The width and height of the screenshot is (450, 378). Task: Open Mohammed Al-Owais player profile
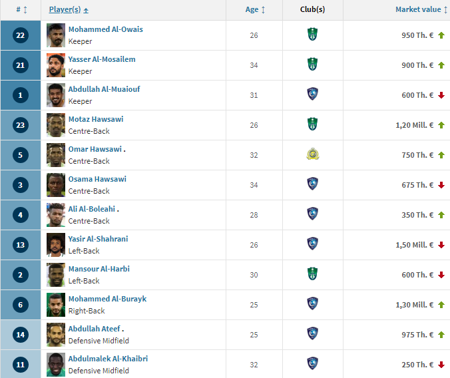[105, 29]
